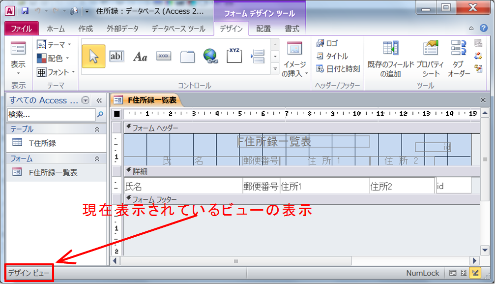Collapse the navigation pane with the double chevron
Image resolution: width=495 pixels, height=284 pixels.
pyautogui.click(x=99, y=100)
